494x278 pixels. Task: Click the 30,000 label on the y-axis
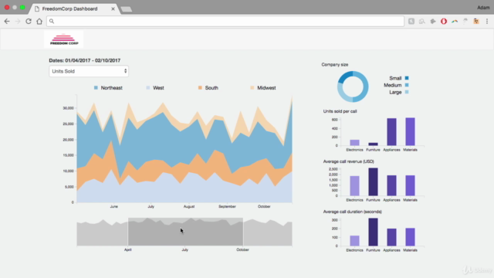coord(68,108)
